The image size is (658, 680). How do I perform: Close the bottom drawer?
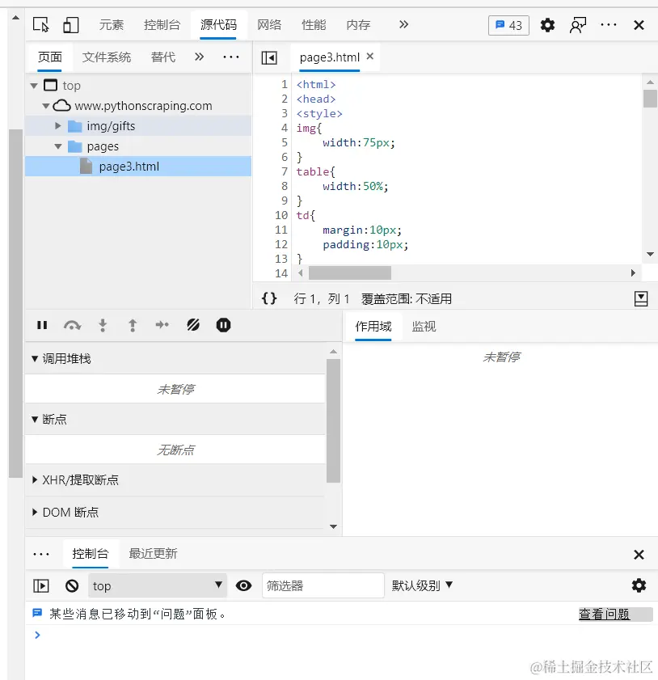tap(639, 554)
